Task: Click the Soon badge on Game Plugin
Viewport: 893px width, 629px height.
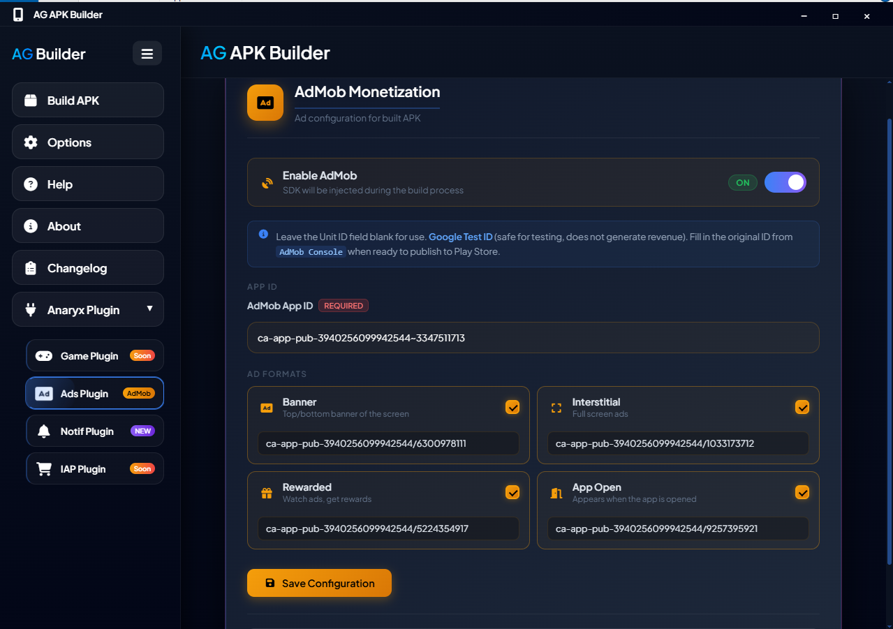Action: point(142,356)
